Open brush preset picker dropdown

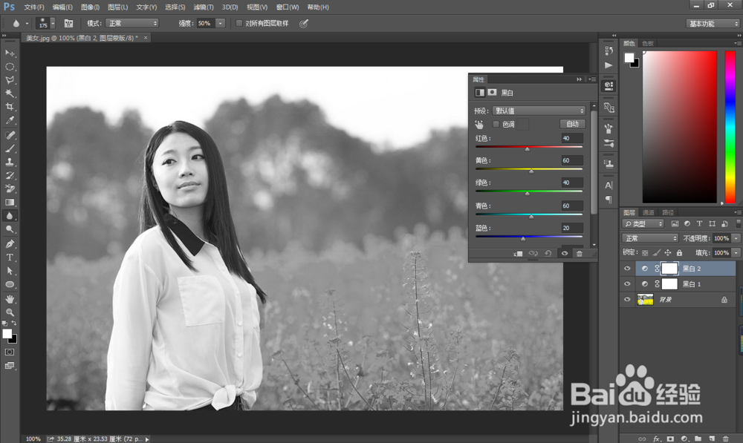53,23
